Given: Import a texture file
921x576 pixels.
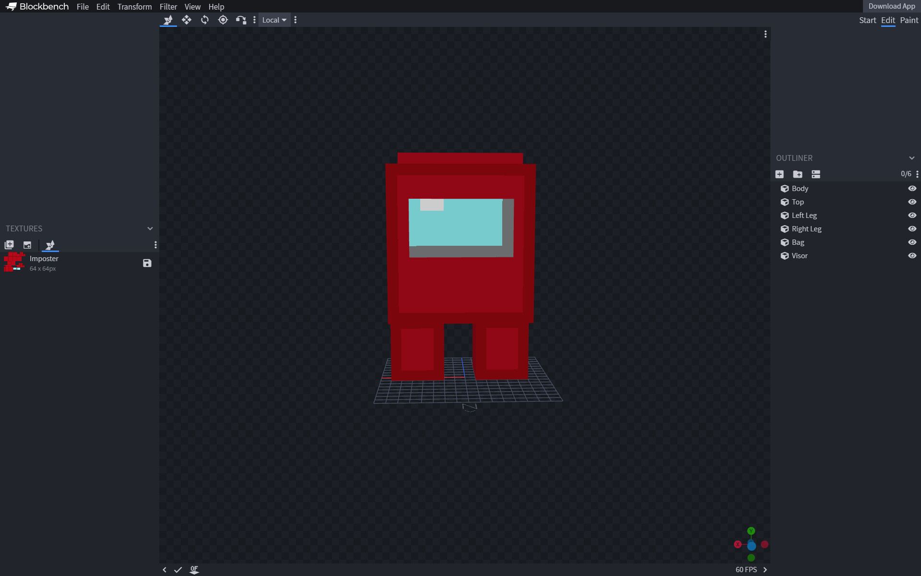Looking at the screenshot, I should coord(27,245).
